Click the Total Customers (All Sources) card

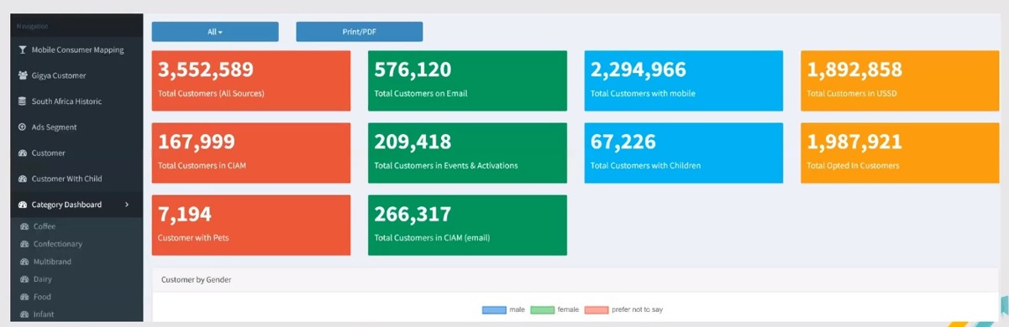[251, 81]
